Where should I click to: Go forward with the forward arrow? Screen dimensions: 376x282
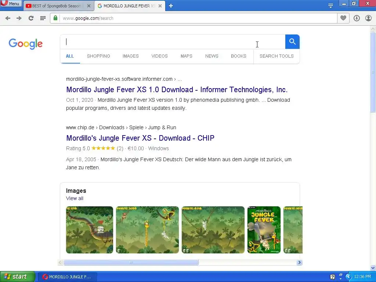[19, 18]
